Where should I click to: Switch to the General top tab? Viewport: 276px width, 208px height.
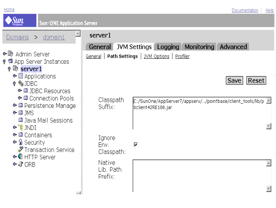100,47
